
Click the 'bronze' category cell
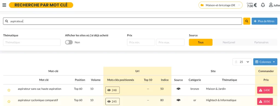click(x=195, y=89)
